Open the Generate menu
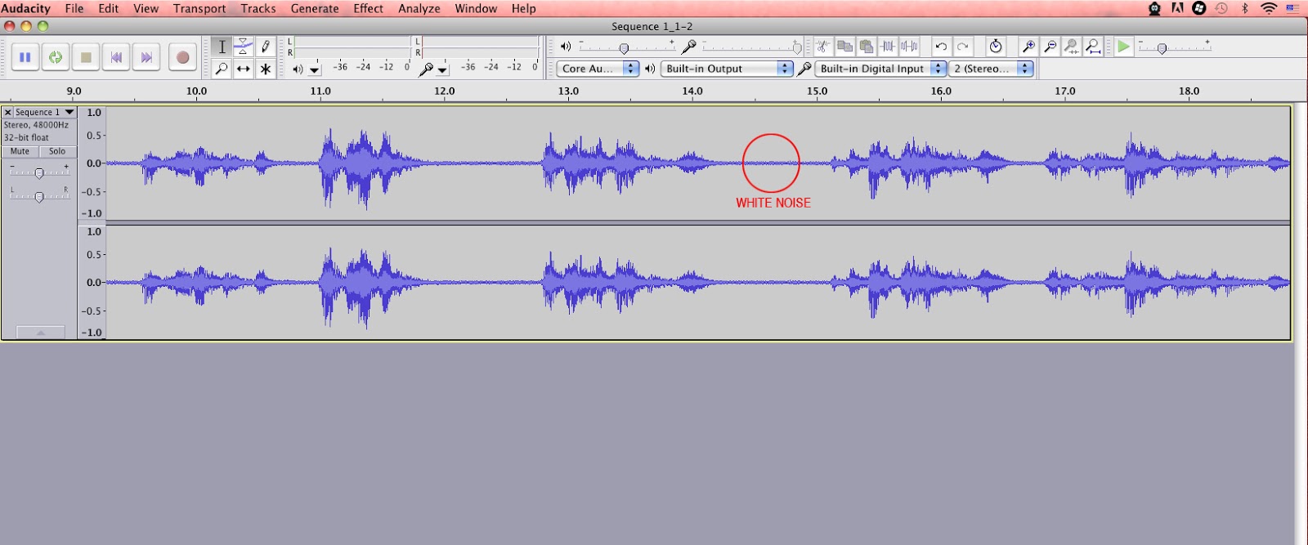Image resolution: width=1308 pixels, height=545 pixels. pyautogui.click(x=315, y=8)
